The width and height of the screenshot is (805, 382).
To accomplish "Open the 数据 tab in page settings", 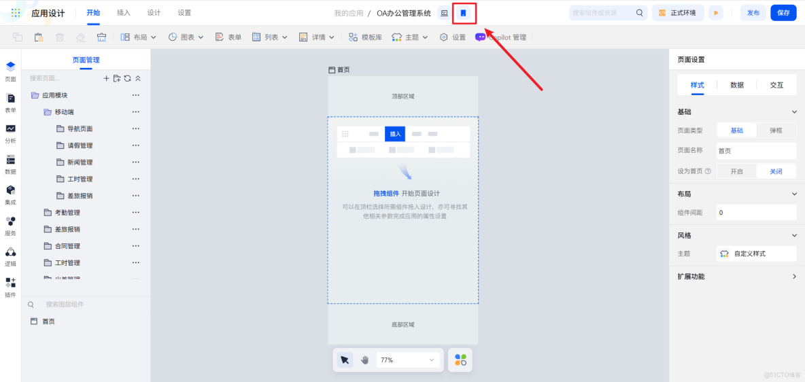I will 737,85.
